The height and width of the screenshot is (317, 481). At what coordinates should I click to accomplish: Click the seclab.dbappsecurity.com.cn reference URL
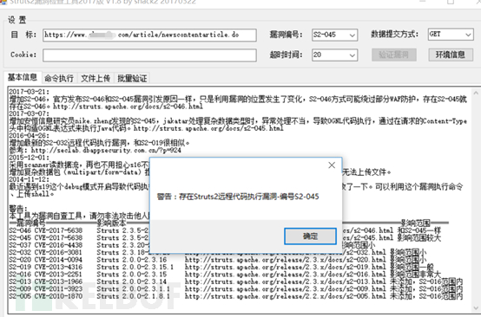point(106,150)
